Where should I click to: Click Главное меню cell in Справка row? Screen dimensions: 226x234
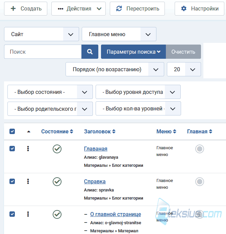[x=165, y=184]
